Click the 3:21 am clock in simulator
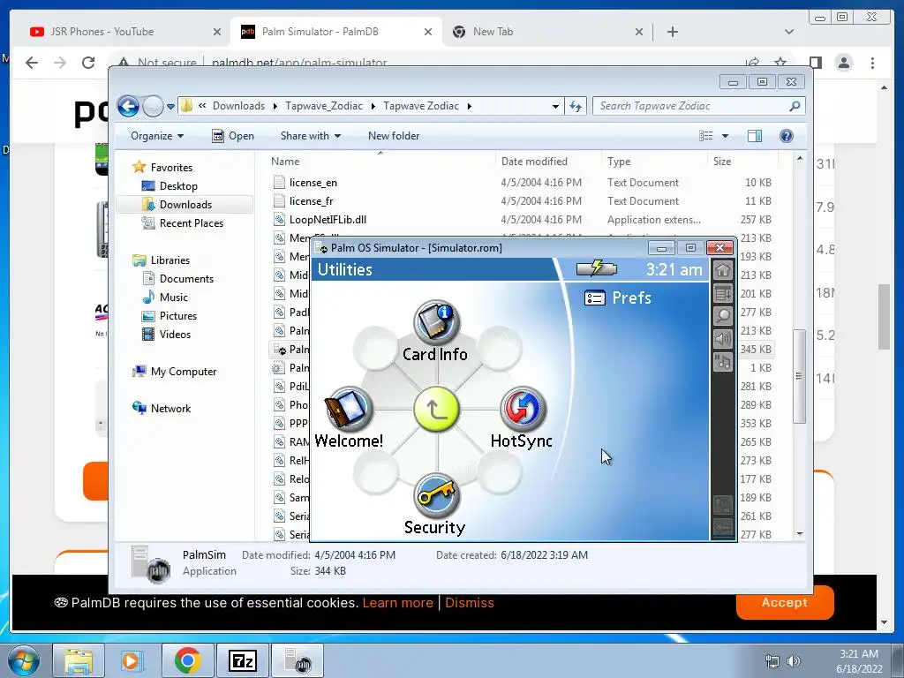 tap(674, 269)
